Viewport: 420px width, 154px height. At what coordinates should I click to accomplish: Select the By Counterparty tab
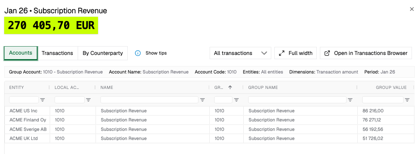[103, 53]
